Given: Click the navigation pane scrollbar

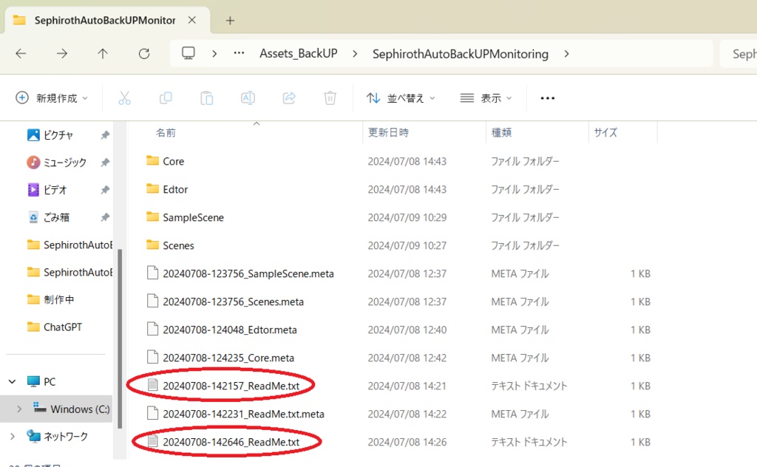Looking at the screenshot, I should 119,338.
